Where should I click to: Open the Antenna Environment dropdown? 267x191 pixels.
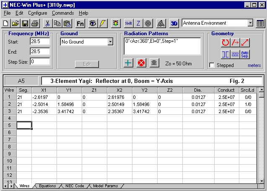point(250,23)
